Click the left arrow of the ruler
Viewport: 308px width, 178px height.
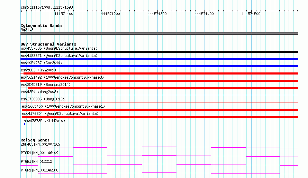point(21,11)
